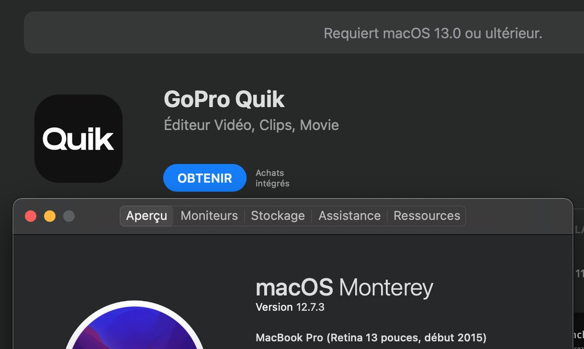The width and height of the screenshot is (584, 349).
Task: Select the Stockage tab
Action: click(278, 216)
